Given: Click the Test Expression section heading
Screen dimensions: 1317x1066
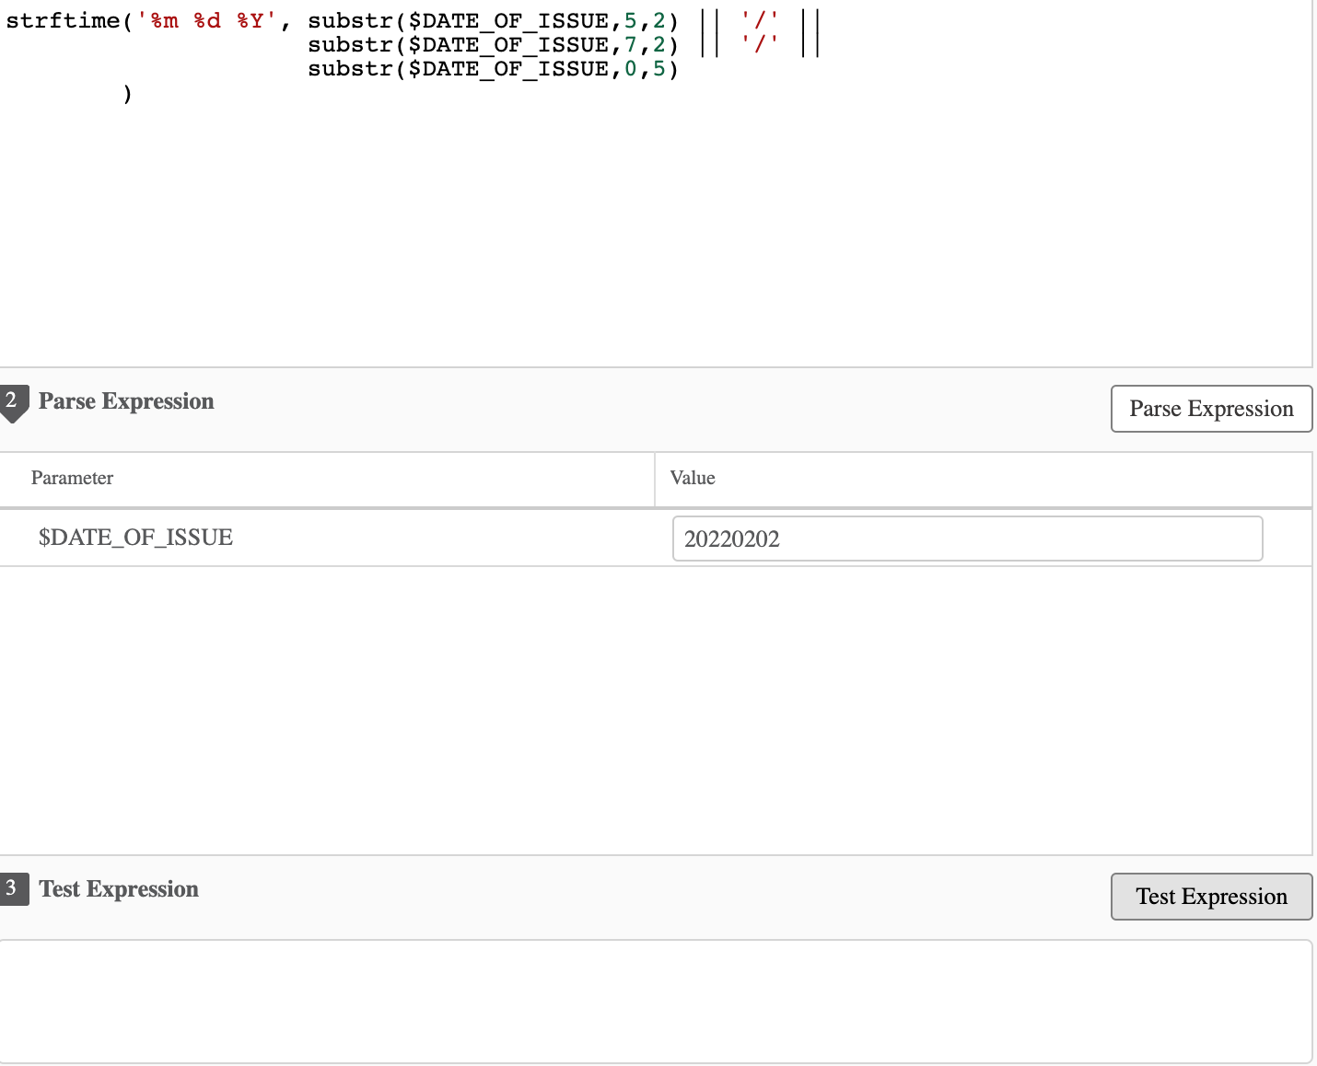Looking at the screenshot, I should [119, 889].
